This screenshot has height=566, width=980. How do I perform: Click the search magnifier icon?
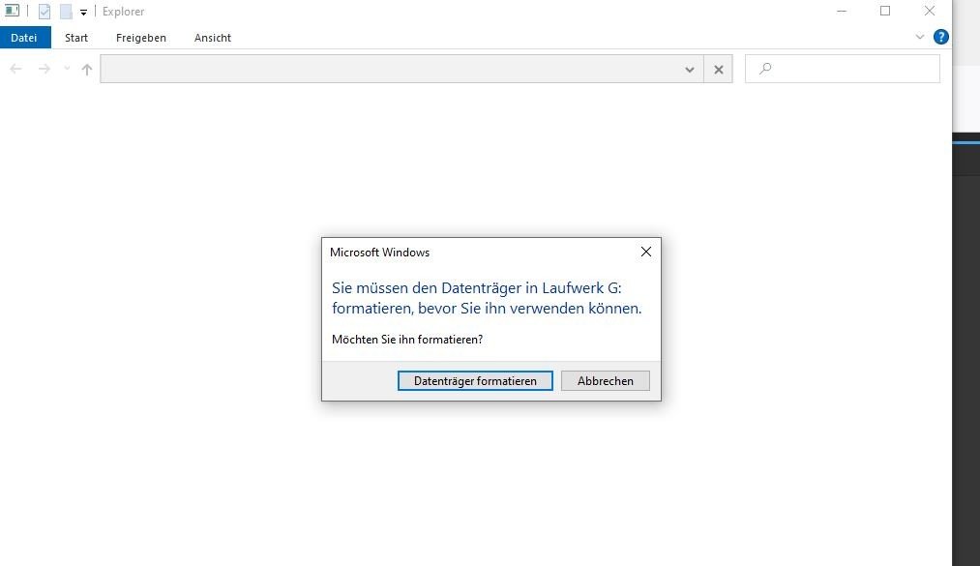click(x=765, y=69)
